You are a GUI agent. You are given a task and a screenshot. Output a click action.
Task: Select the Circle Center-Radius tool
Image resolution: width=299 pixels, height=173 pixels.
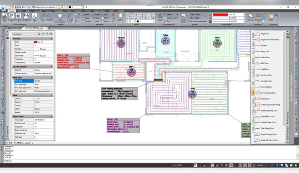click(60, 18)
